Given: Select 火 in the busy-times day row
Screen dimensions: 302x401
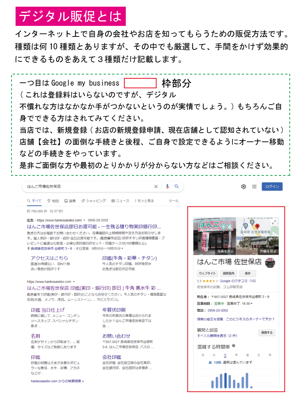Looking at the screenshot, I should [214, 355].
